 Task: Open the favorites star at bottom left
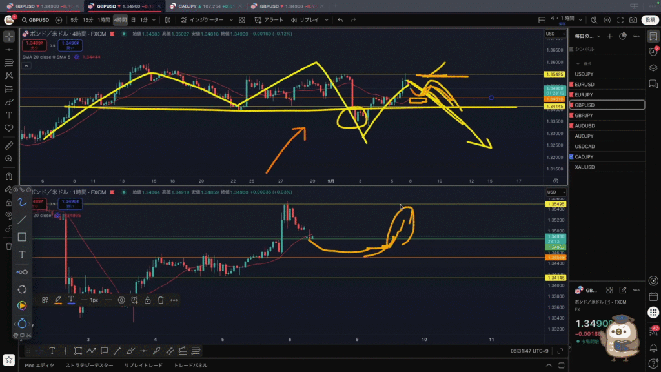coord(9,360)
